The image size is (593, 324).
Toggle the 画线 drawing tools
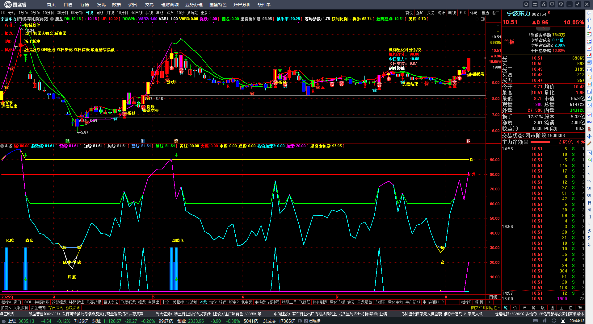click(452, 13)
